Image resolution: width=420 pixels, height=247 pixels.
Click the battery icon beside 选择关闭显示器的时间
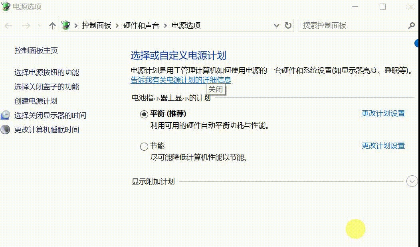[5, 115]
